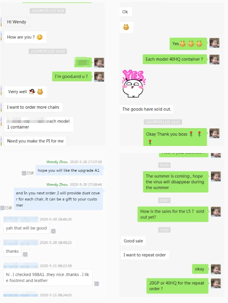
Task: Select the "Need you make the PI for me" bubble
Action: click(35, 141)
